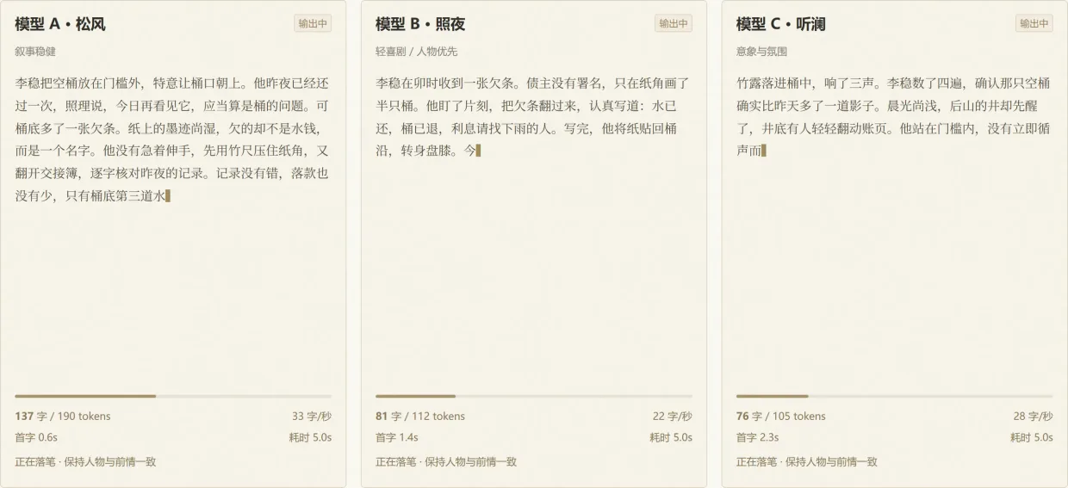Click the 33 字/秒 speed value
1068x488 pixels.
[312, 417]
